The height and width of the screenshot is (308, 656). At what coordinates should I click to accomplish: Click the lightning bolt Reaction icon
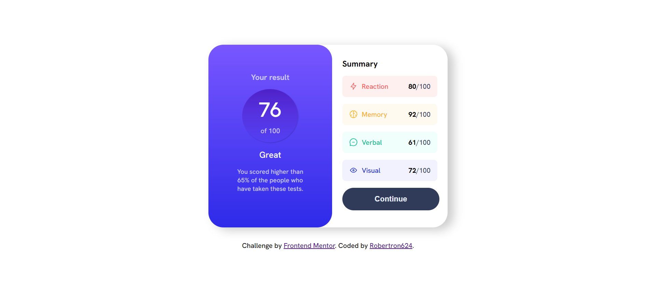click(x=353, y=86)
